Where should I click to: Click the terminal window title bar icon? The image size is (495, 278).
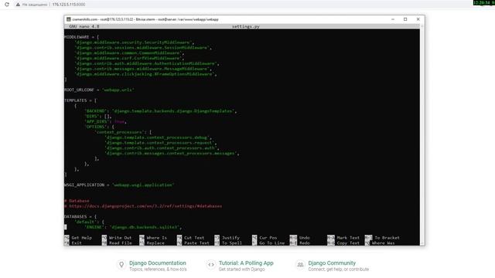pyautogui.click(x=68, y=19)
